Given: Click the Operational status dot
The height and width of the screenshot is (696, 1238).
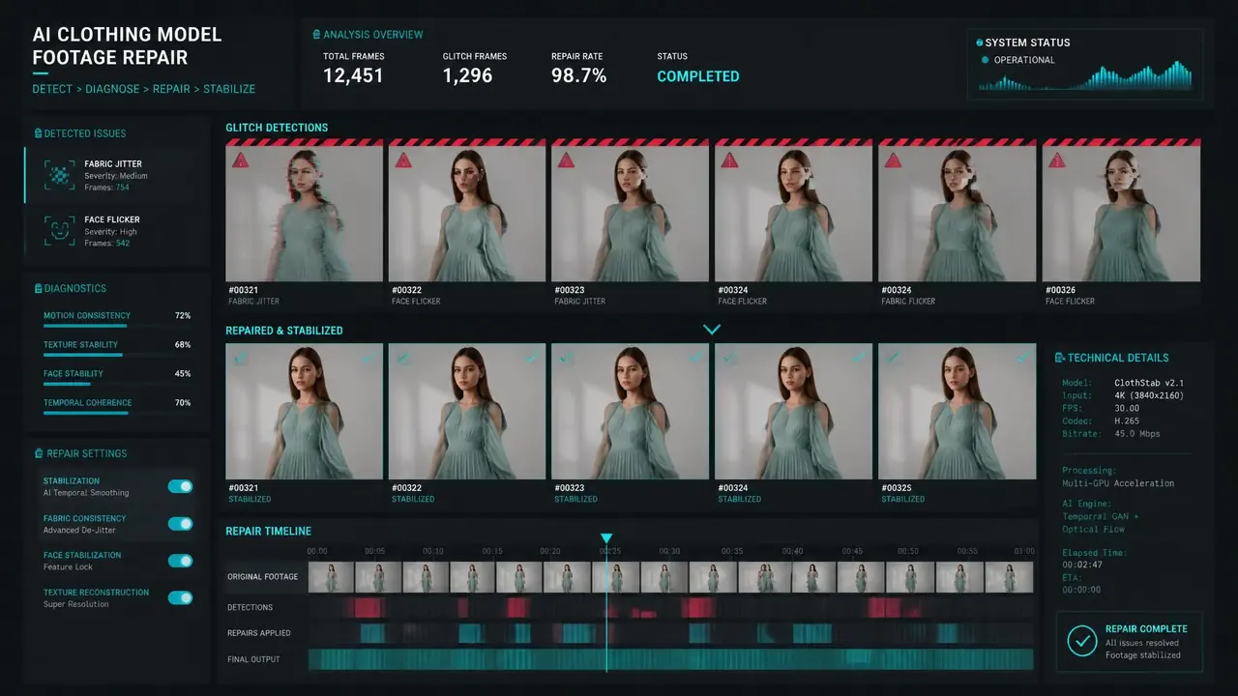Looking at the screenshot, I should coord(986,60).
